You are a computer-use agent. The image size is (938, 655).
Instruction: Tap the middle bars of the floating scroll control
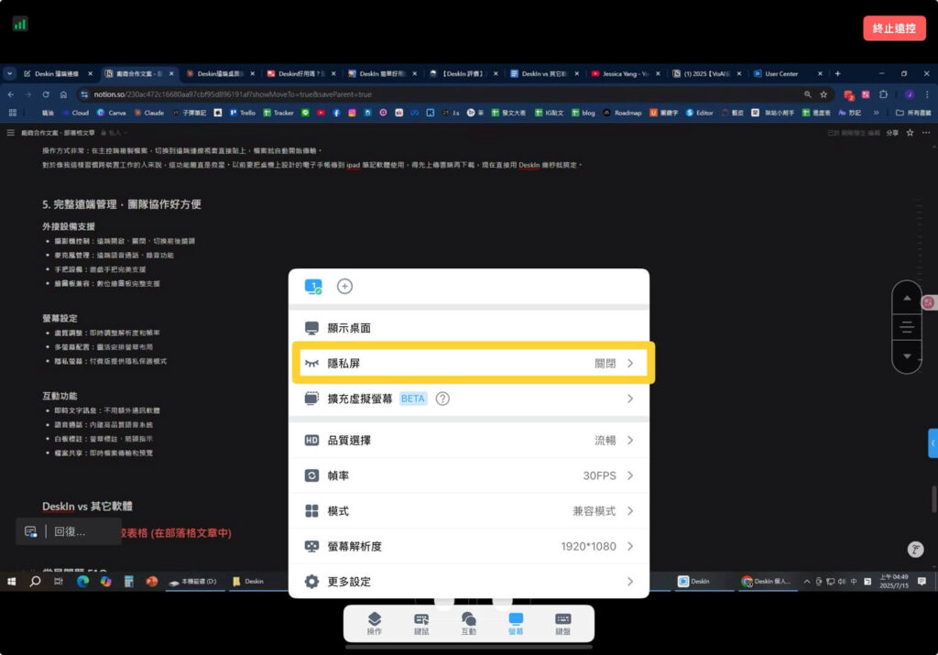pyautogui.click(x=907, y=327)
